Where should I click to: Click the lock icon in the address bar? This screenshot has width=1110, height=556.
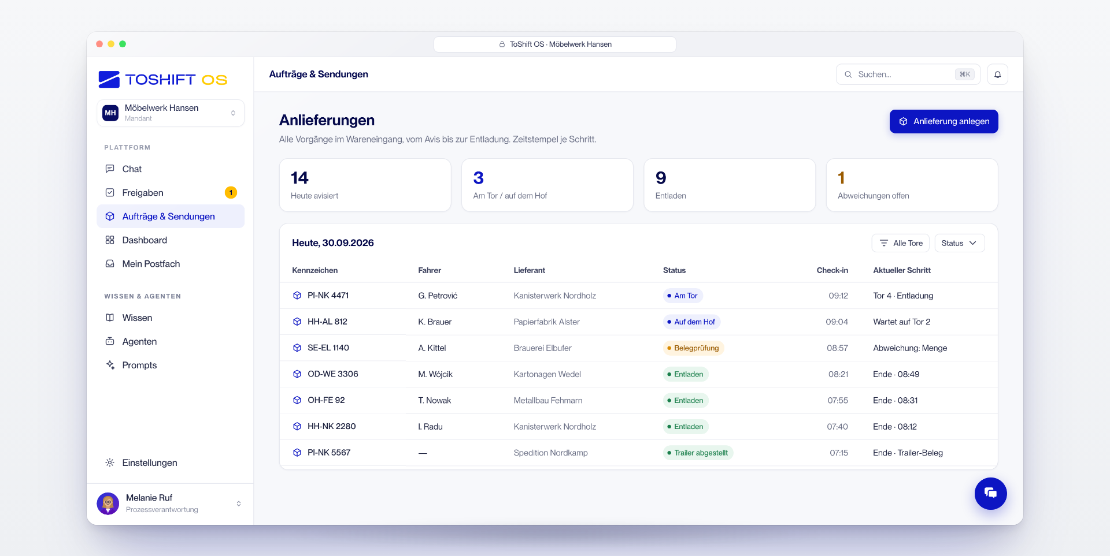(502, 44)
